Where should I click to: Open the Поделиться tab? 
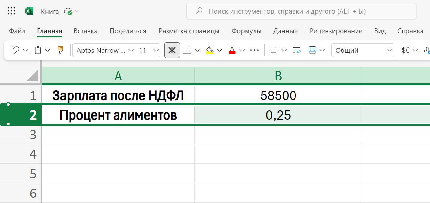pos(127,31)
